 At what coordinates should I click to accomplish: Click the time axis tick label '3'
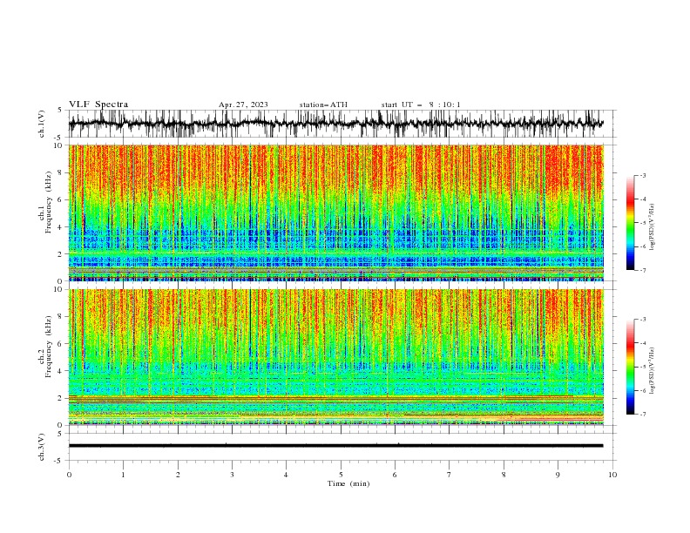(232, 475)
